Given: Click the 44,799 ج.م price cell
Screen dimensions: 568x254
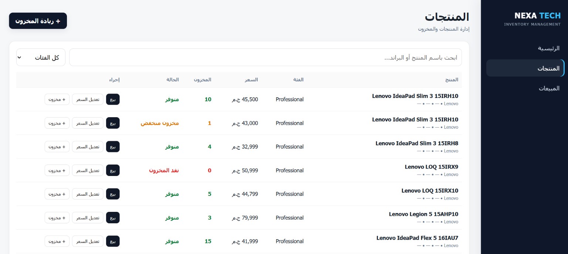Looking at the screenshot, I should pyautogui.click(x=245, y=194).
